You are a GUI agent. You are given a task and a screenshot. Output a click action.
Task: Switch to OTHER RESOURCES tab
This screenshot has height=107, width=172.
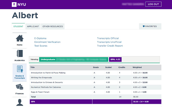coord(53,26)
